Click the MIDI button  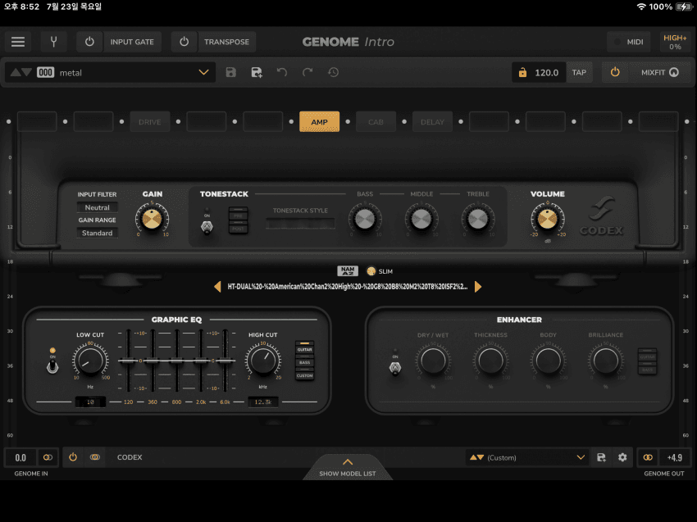[x=629, y=42]
